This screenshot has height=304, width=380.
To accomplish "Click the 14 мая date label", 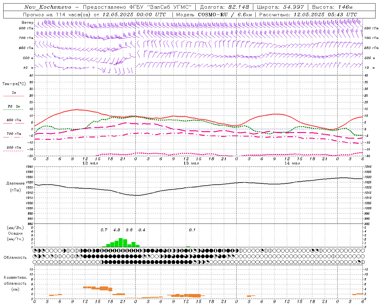I will pos(292,163).
